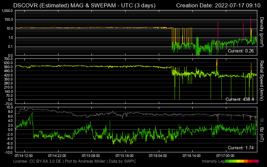Click the 140.0 speed axis tick
This screenshot has width=267, height=167.
pos(9,92)
